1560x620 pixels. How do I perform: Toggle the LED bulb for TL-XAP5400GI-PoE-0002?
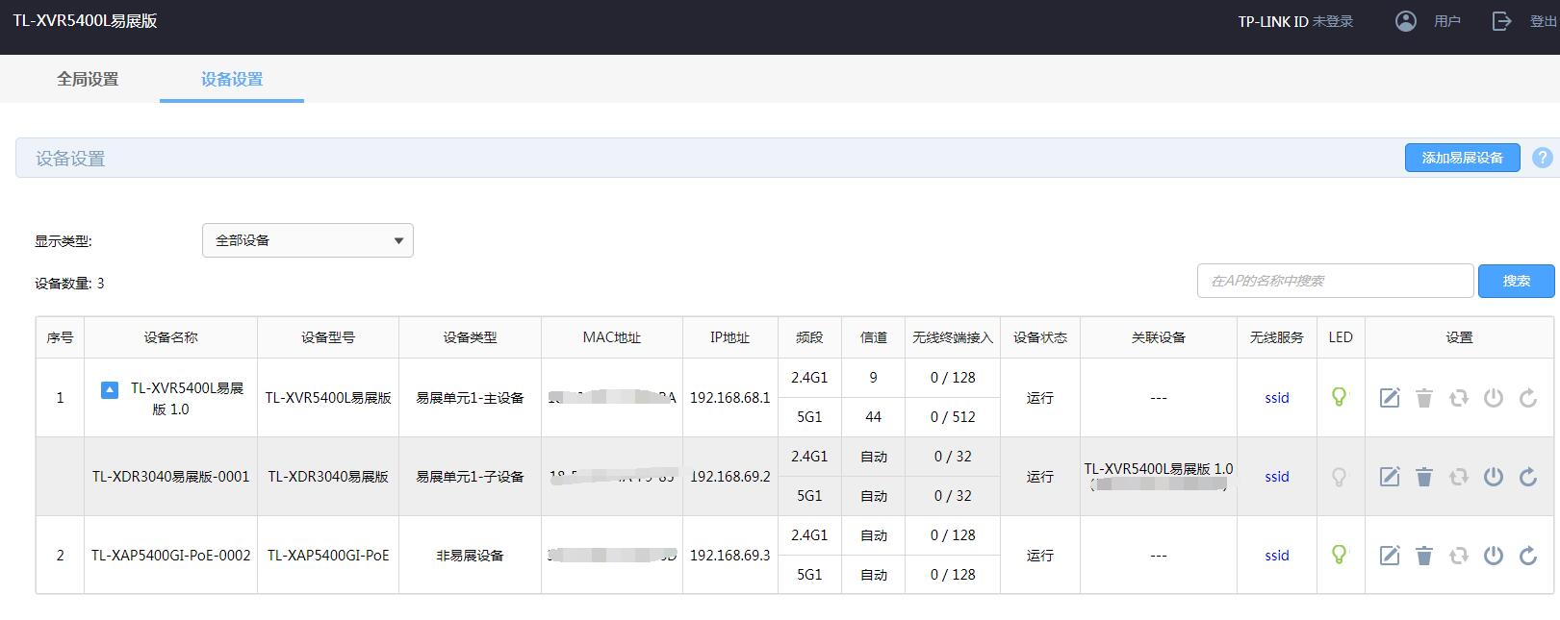pyautogui.click(x=1339, y=555)
